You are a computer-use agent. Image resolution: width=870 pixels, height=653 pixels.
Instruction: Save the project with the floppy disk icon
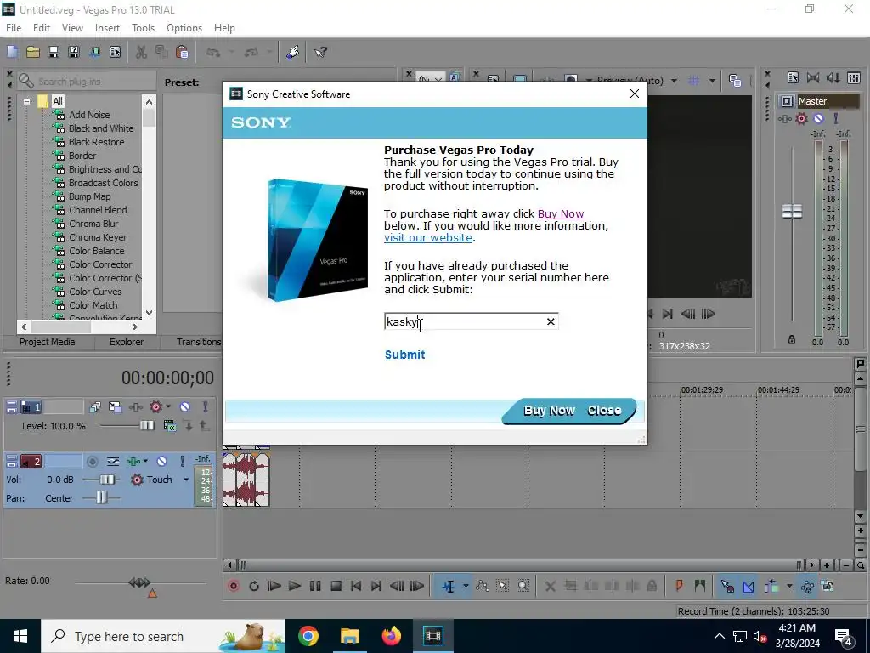(54, 52)
